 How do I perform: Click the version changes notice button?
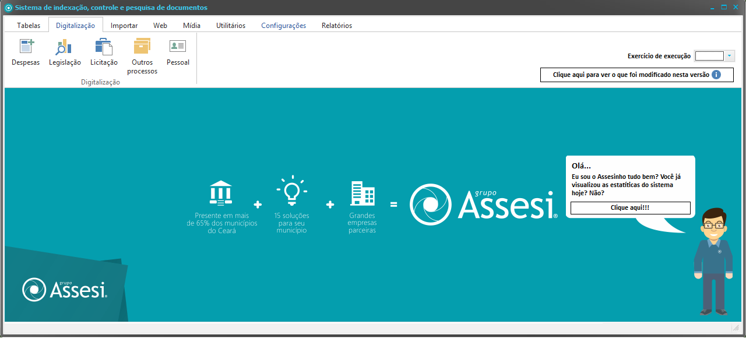(x=636, y=75)
